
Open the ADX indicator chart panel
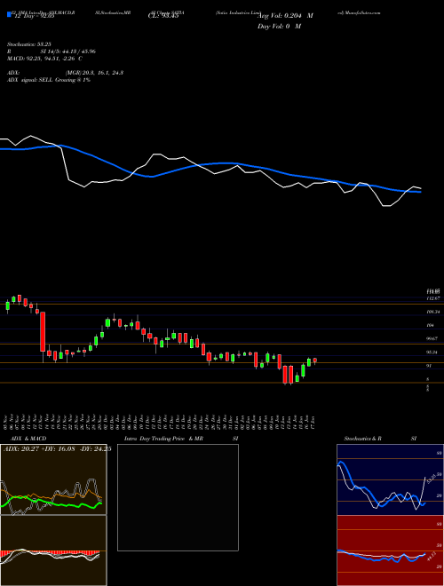[x=53, y=479]
